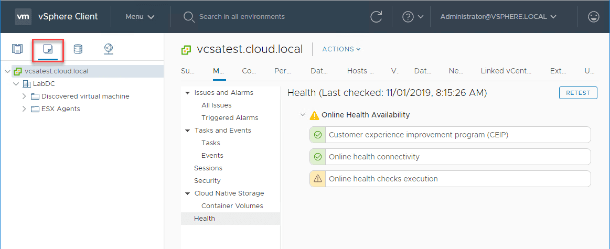Expand the ESX Agents folder
Screen dimensions: 610x249
(24, 109)
